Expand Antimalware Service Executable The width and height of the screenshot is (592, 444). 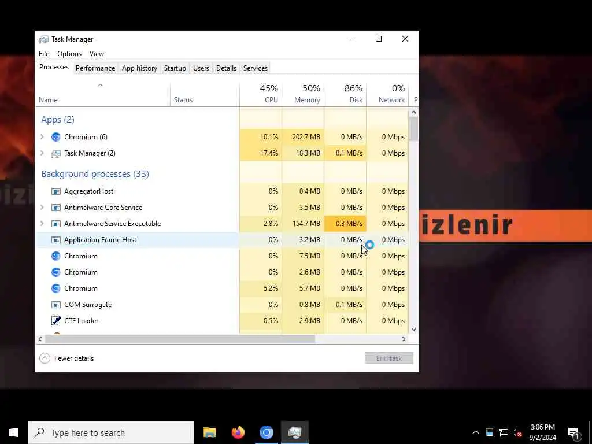(x=42, y=224)
